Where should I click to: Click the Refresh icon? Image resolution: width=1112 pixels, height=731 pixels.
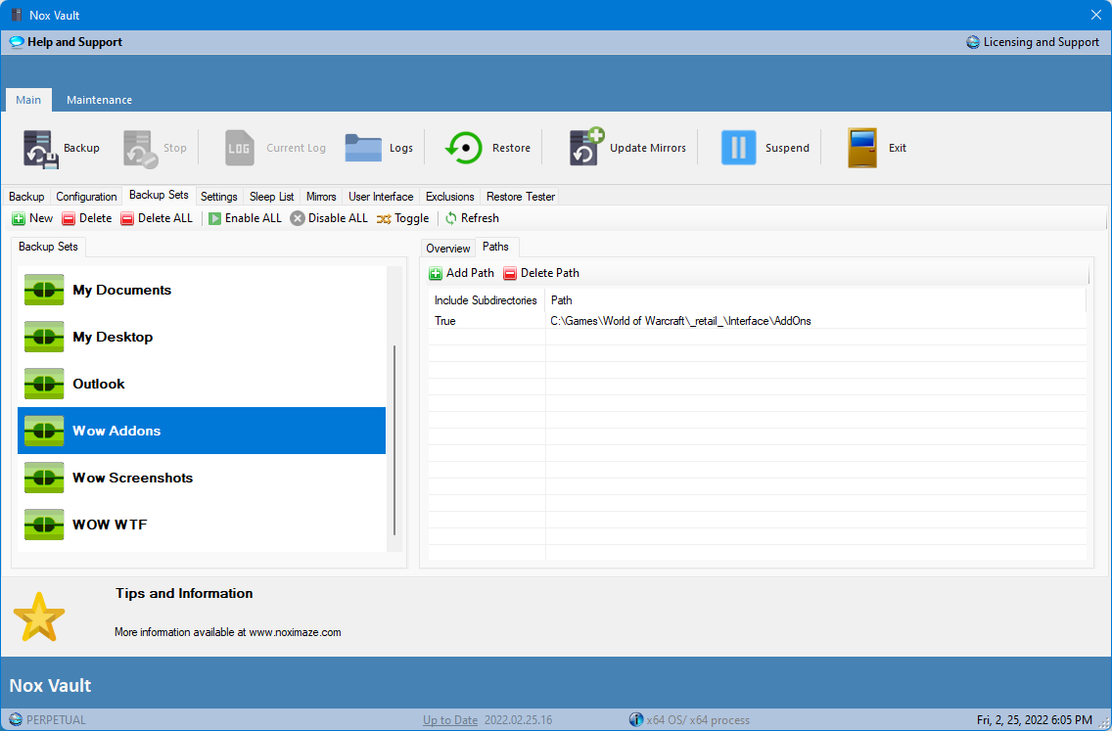coord(450,218)
